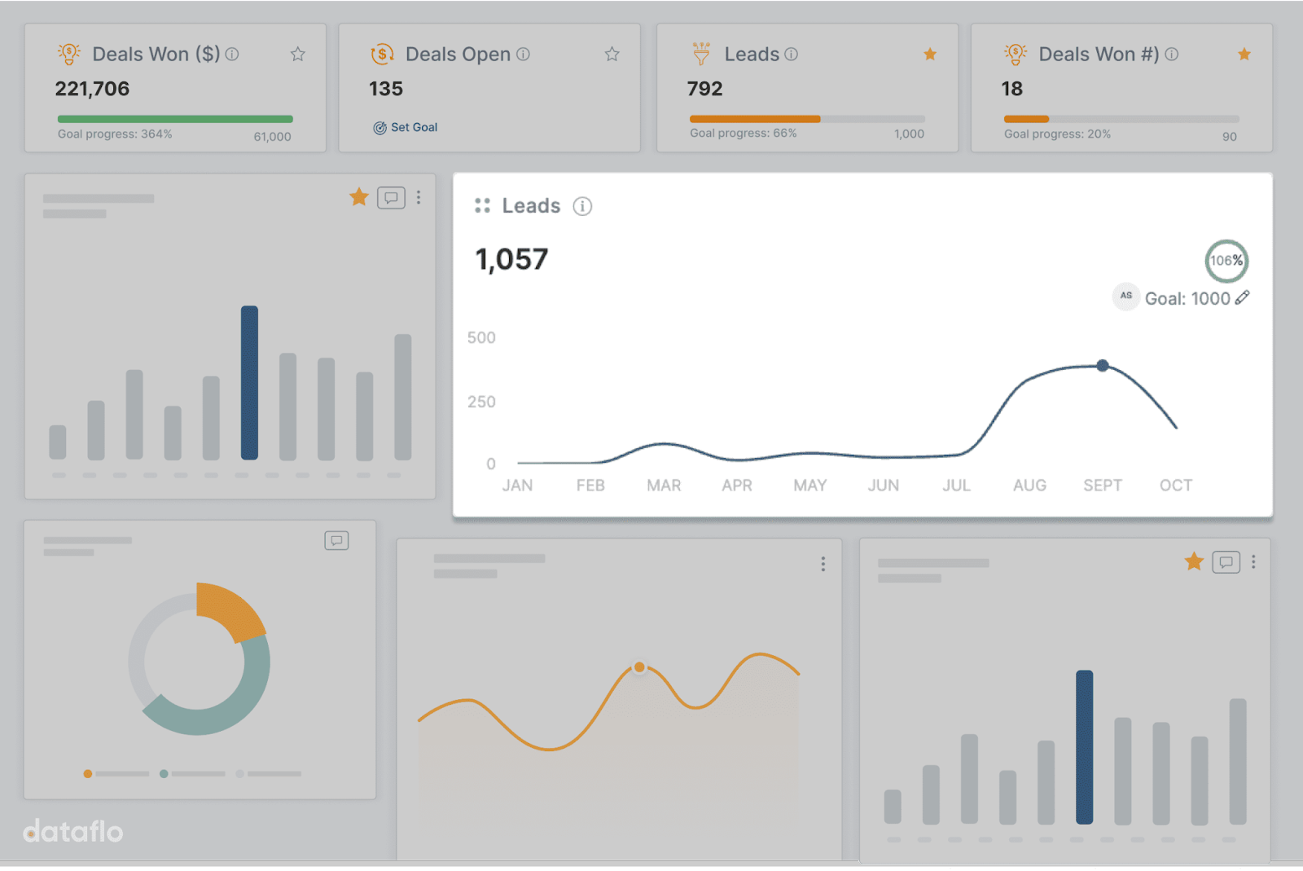1303x871 pixels.
Task: Open the info tooltip beside the Leads chart title
Action: [x=582, y=206]
